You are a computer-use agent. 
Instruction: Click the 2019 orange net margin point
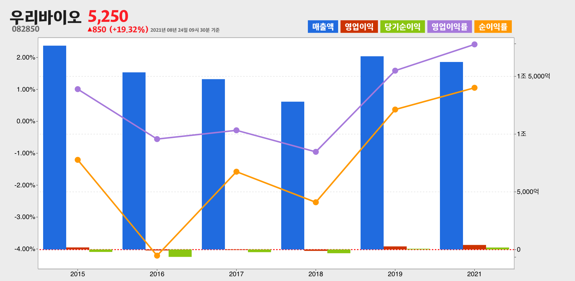(395, 110)
